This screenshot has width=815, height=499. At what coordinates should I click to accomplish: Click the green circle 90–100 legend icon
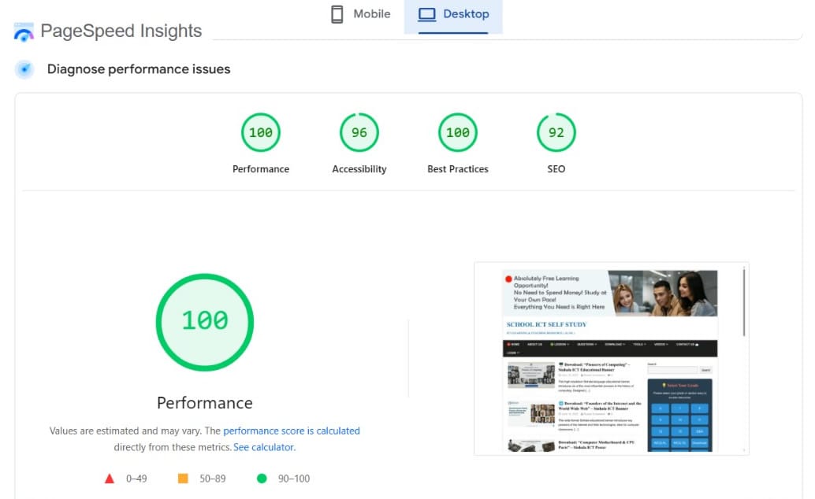click(262, 479)
